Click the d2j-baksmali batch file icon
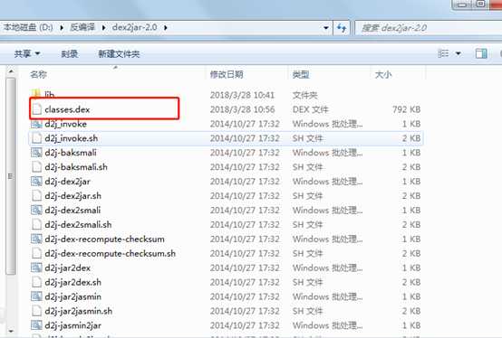502x338 pixels. [x=36, y=153]
